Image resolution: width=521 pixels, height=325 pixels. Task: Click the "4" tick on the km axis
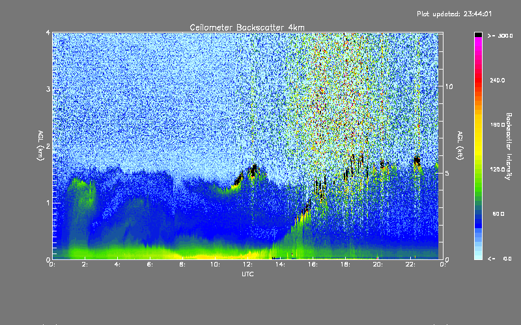48,32
